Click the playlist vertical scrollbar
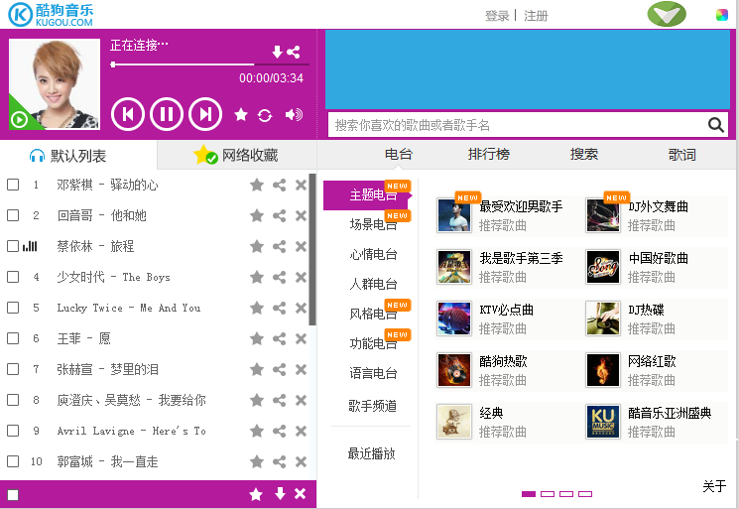Screen dimensions: 739x509 (312, 249)
